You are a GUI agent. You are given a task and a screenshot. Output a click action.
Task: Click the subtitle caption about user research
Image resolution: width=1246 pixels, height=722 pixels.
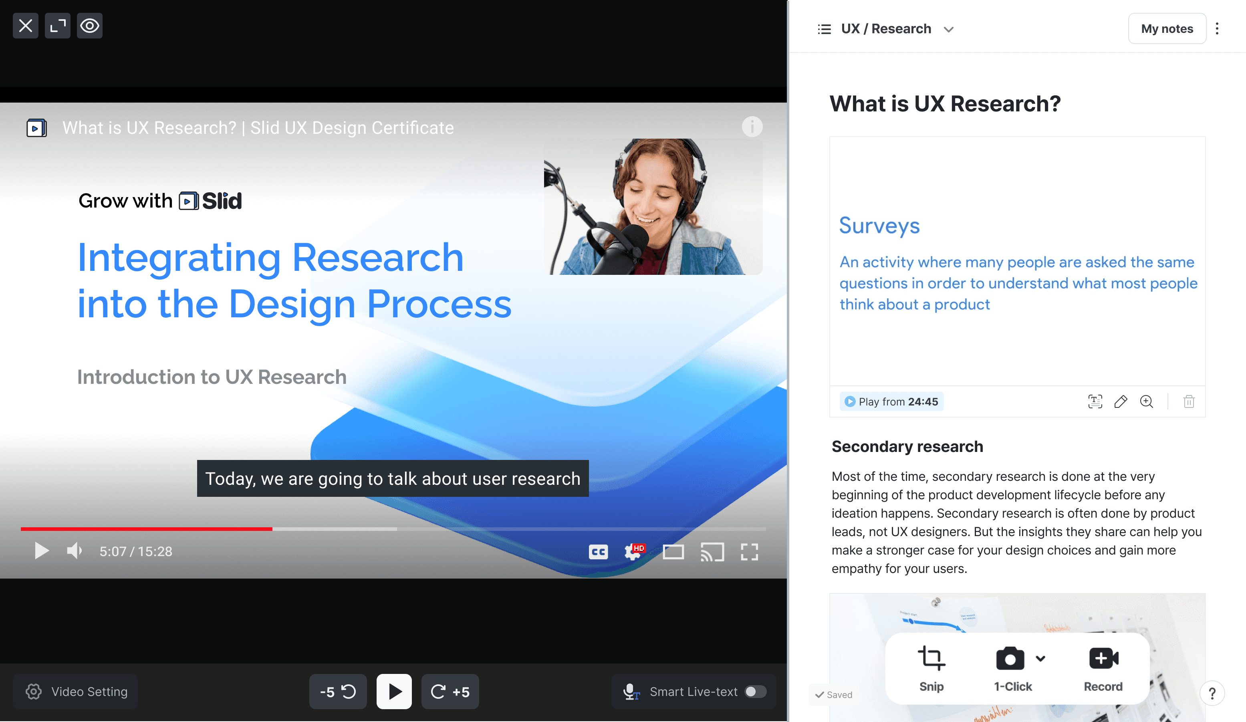pos(393,479)
